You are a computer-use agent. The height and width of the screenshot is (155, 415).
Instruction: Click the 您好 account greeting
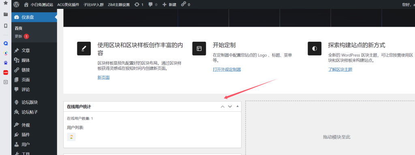pyautogui.click(x=408, y=4)
